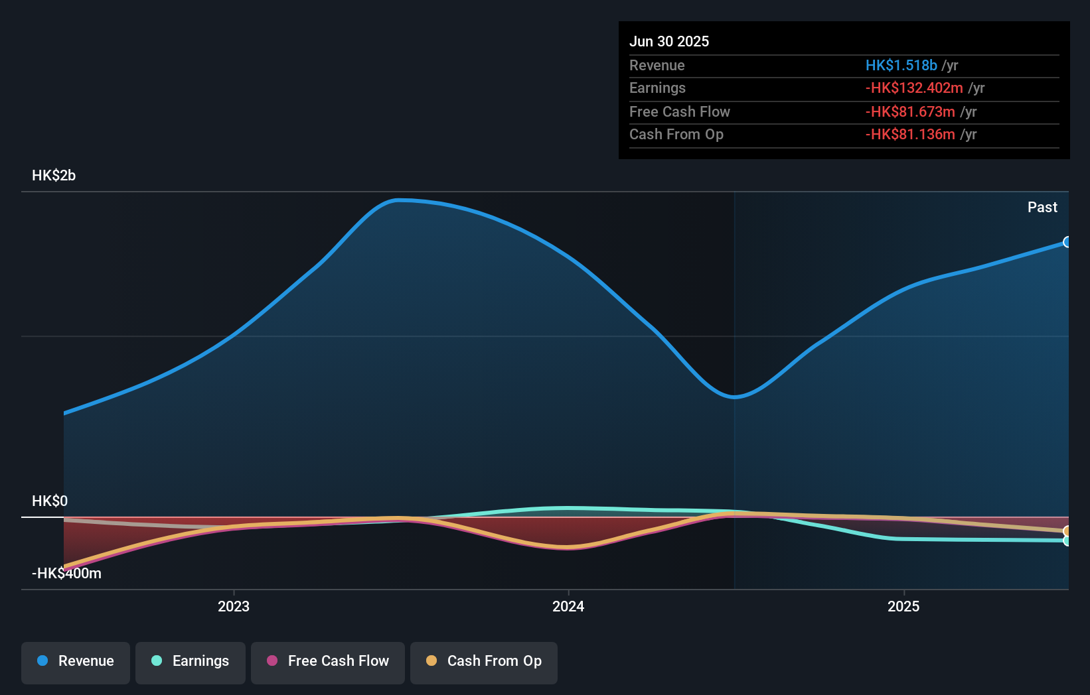Click the 2025 x-axis label

[903, 606]
